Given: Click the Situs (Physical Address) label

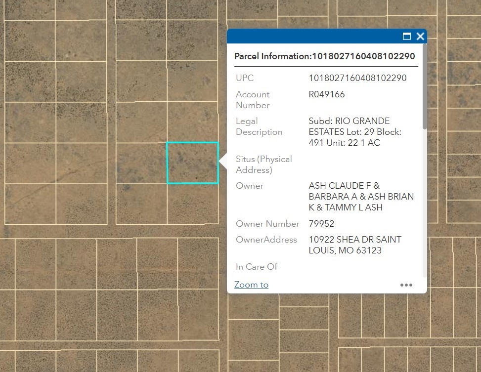Looking at the screenshot, I should click(263, 165).
